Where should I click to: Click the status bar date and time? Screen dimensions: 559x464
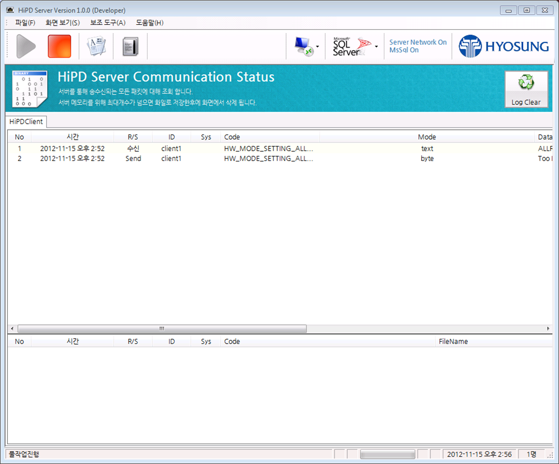coord(479,454)
